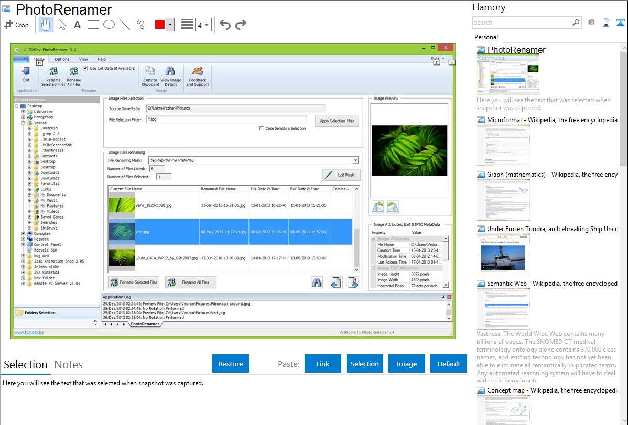Switch to the Home ribbon tab
The width and height of the screenshot is (628, 425).
(39, 59)
